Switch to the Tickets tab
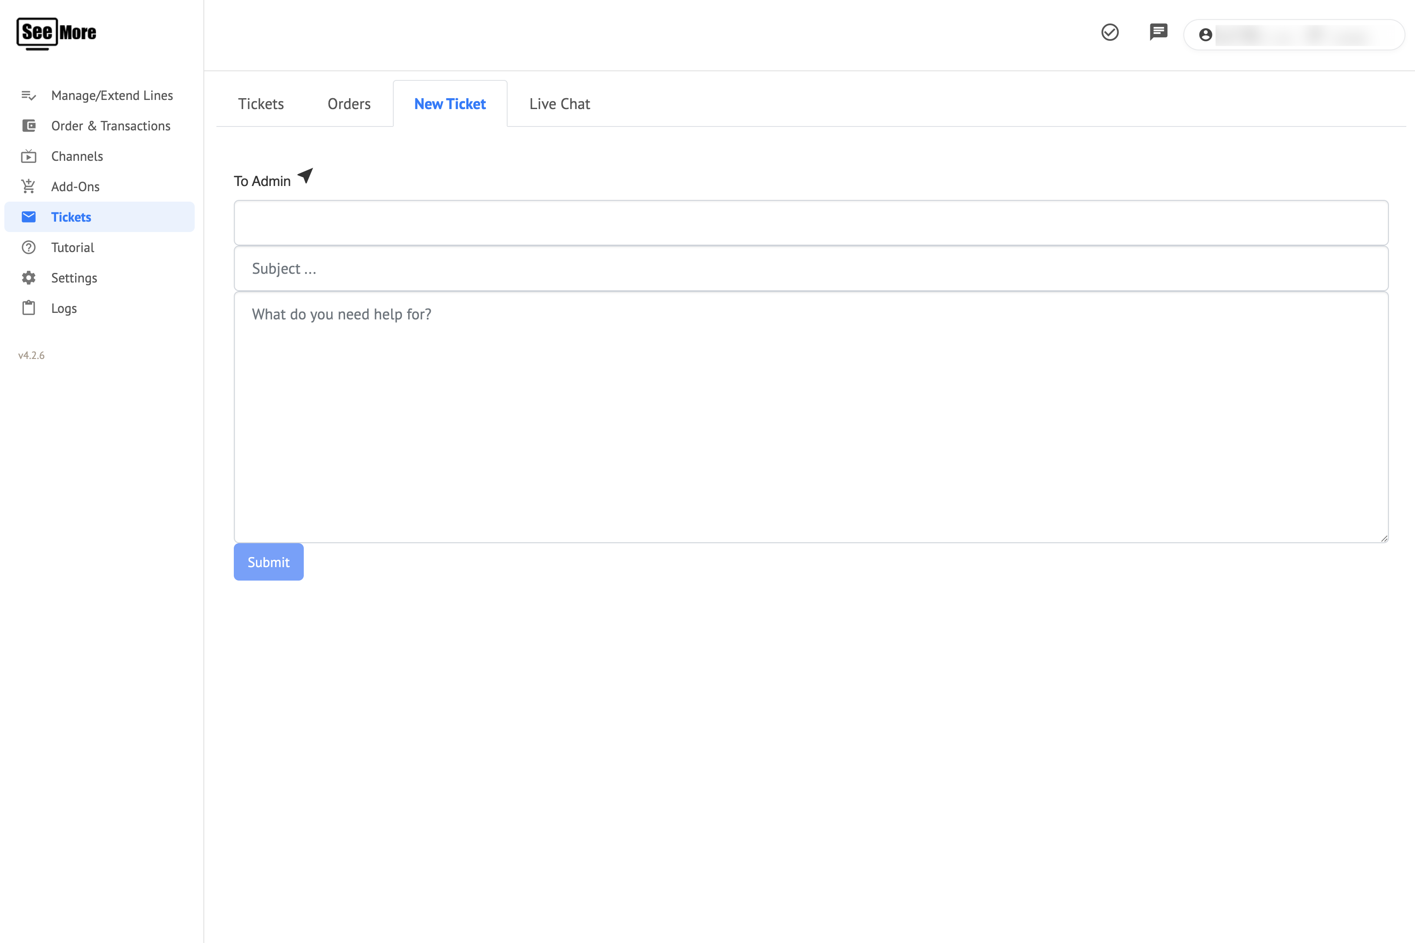Image resolution: width=1415 pixels, height=943 pixels. [x=261, y=104]
